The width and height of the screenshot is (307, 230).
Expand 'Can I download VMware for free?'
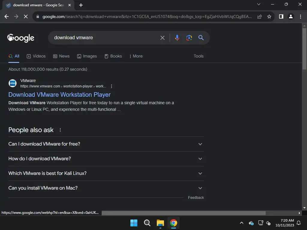(x=106, y=144)
